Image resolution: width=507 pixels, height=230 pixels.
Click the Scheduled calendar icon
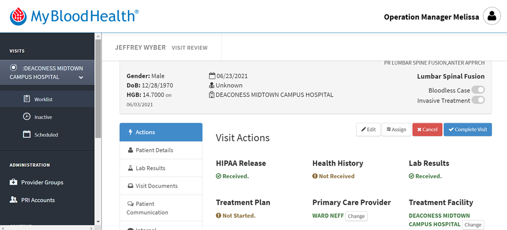tap(27, 135)
